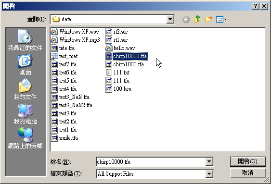Click the icon of test7.tfa
Viewport: 271px width, 184px height.
pos(54,64)
